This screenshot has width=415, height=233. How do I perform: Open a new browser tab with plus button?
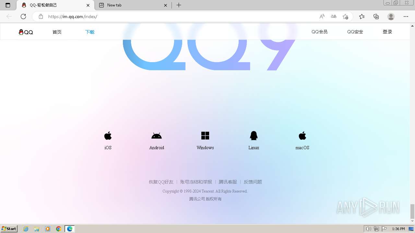click(x=179, y=5)
